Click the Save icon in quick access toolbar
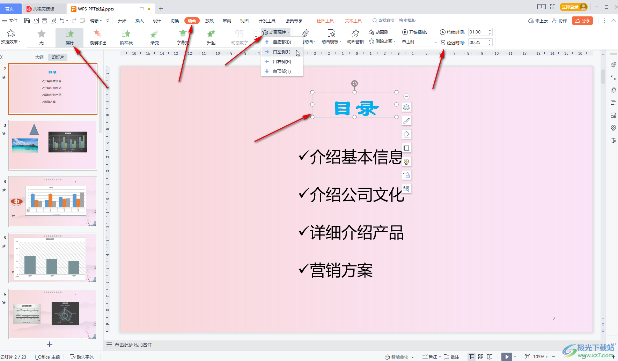Viewport: 618px width, 361px height. point(27,21)
